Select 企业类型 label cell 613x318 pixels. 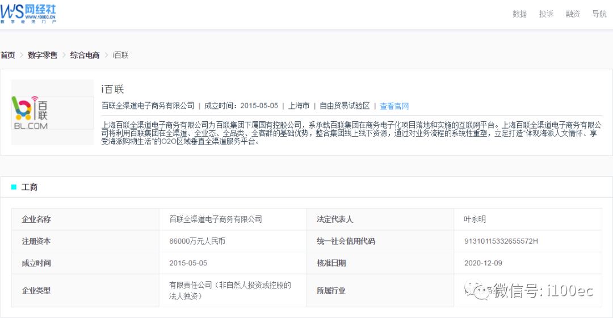(x=85, y=290)
